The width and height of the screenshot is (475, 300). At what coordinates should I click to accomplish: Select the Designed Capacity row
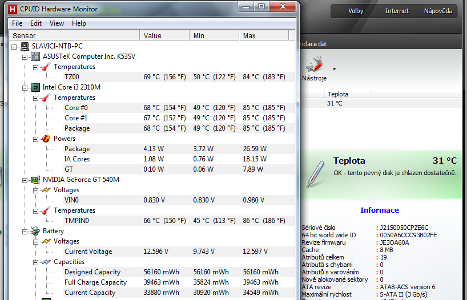pos(179,272)
